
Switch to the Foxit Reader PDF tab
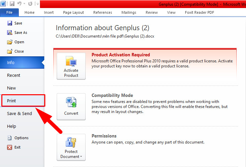click(x=199, y=12)
